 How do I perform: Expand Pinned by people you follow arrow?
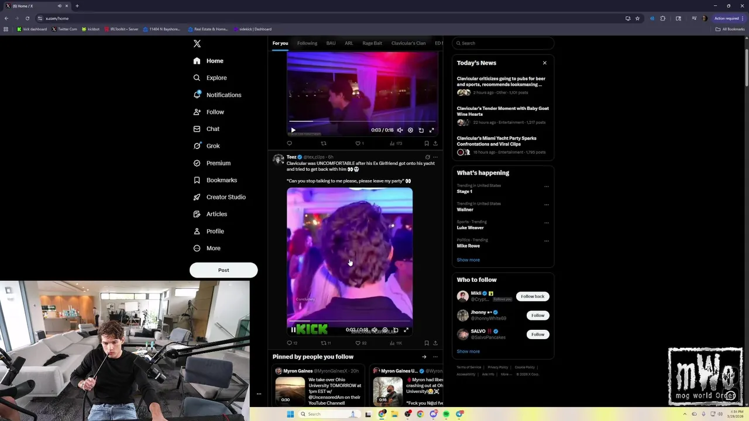[x=424, y=357]
